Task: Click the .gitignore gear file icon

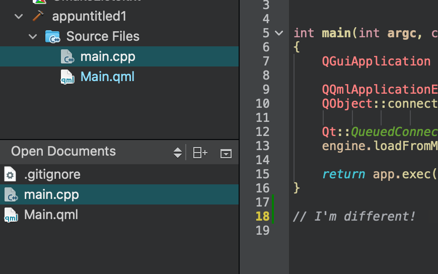Action: click(x=10, y=174)
